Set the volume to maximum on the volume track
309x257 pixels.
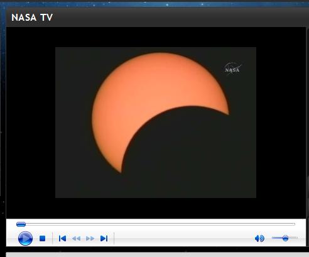coord(296,238)
